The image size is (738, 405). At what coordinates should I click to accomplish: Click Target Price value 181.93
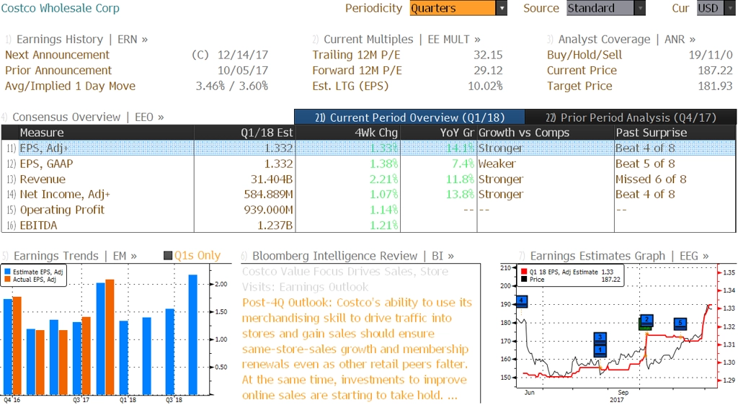(716, 86)
